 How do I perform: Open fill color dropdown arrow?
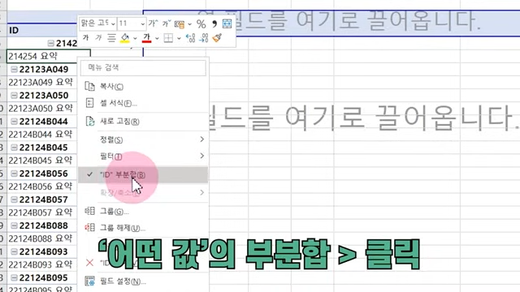coord(135,38)
